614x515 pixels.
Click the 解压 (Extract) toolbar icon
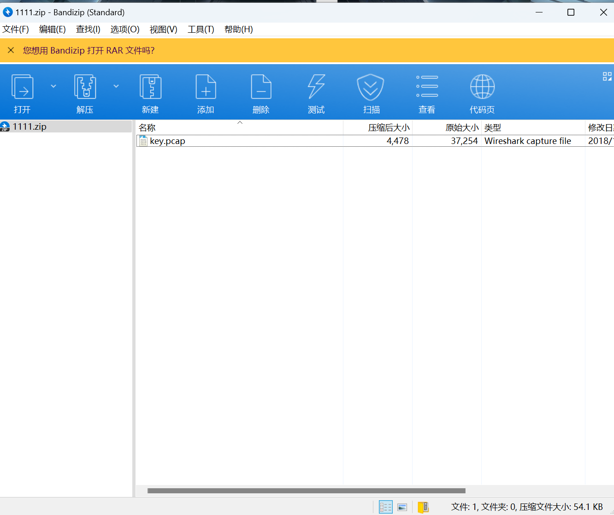click(85, 87)
